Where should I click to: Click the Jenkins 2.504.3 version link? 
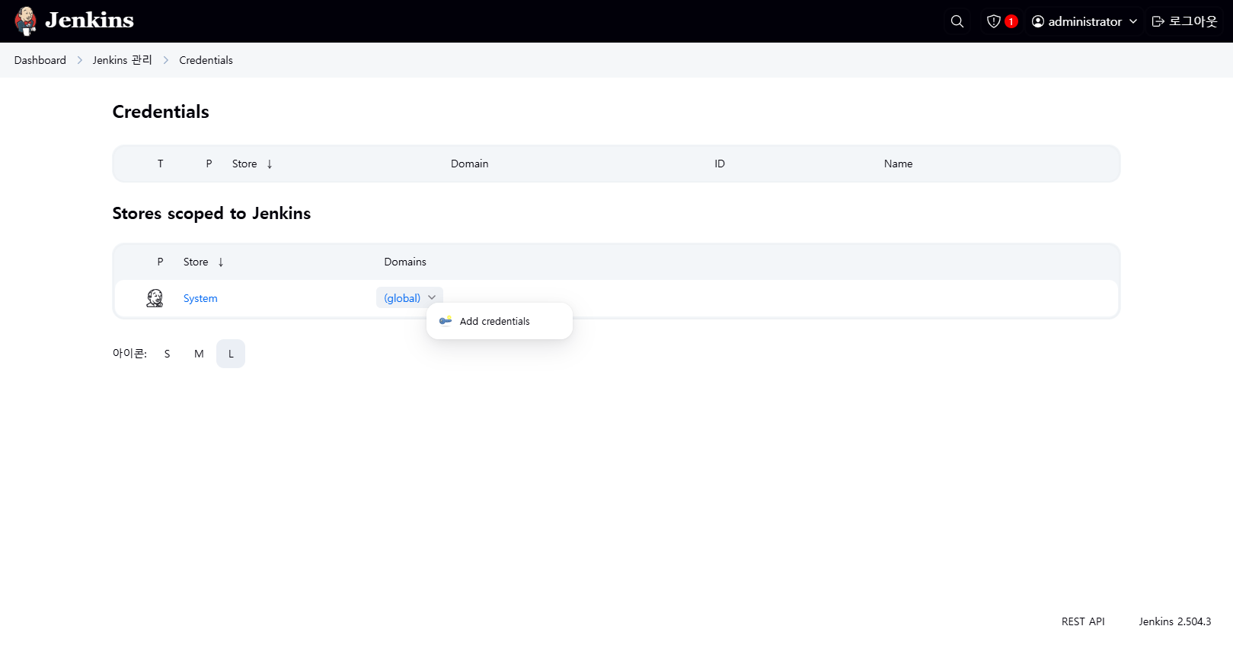pyautogui.click(x=1175, y=621)
